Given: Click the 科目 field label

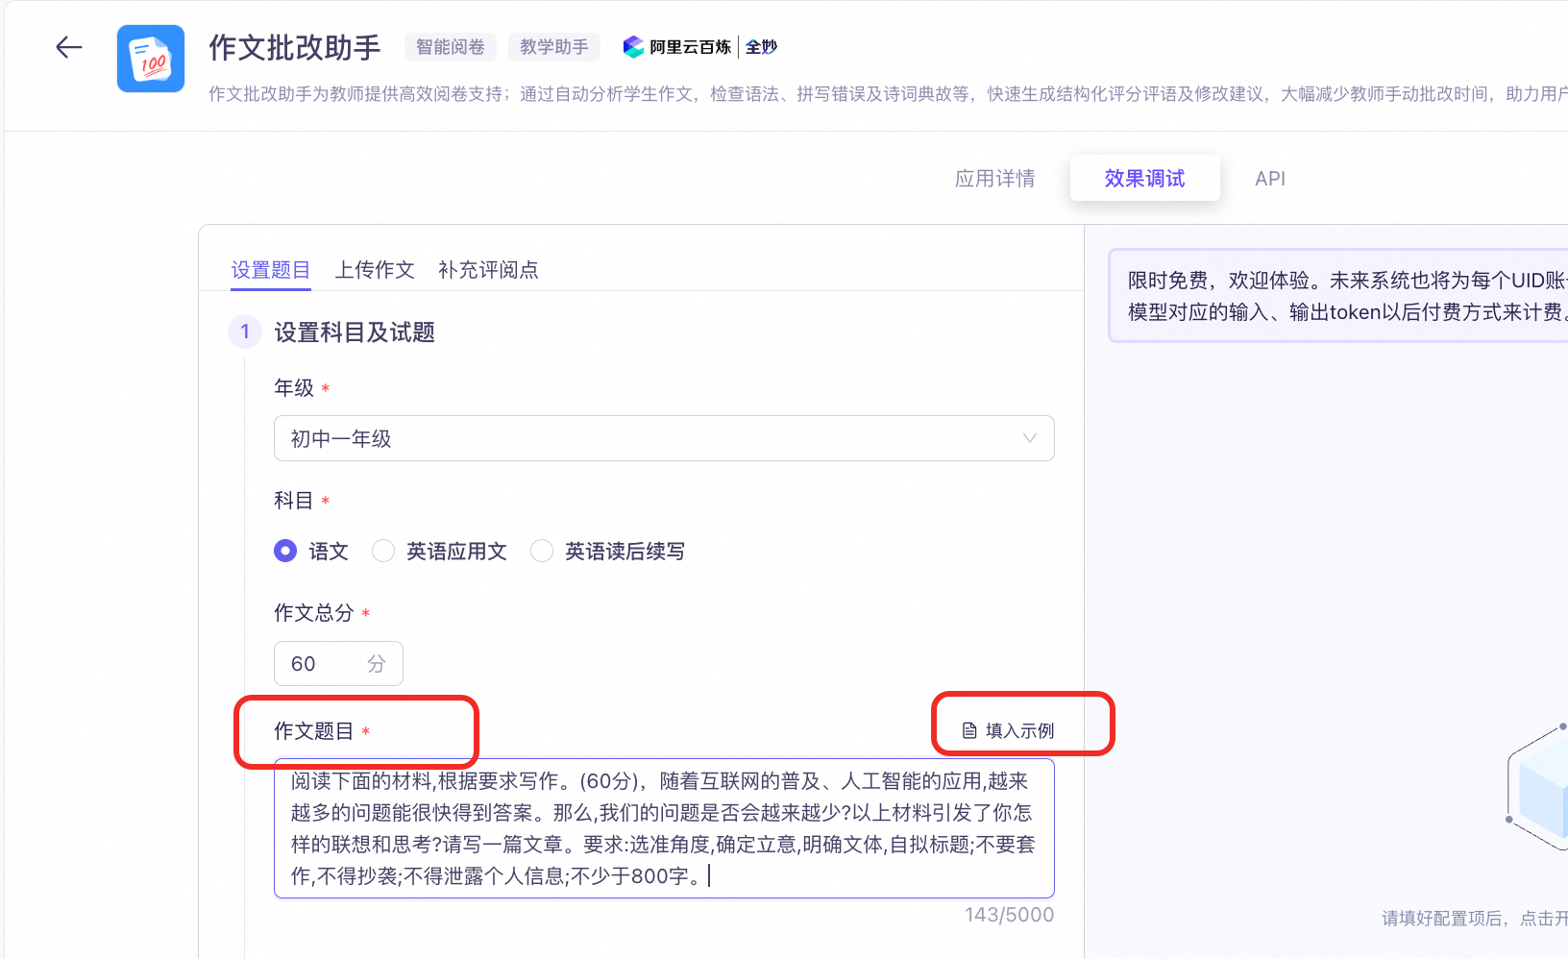Looking at the screenshot, I should (294, 501).
